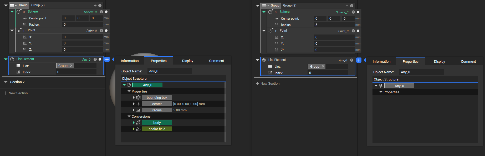Collapse the left properties popup with the blue arrow

[x=113, y=59]
